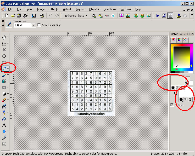Select the Pan hand tool
The width and height of the screenshot is (195, 156).
4,37
